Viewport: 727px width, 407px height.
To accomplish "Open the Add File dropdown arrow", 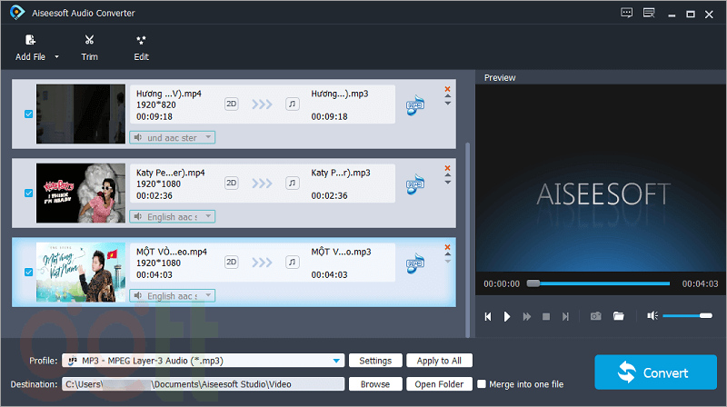I will 57,57.
